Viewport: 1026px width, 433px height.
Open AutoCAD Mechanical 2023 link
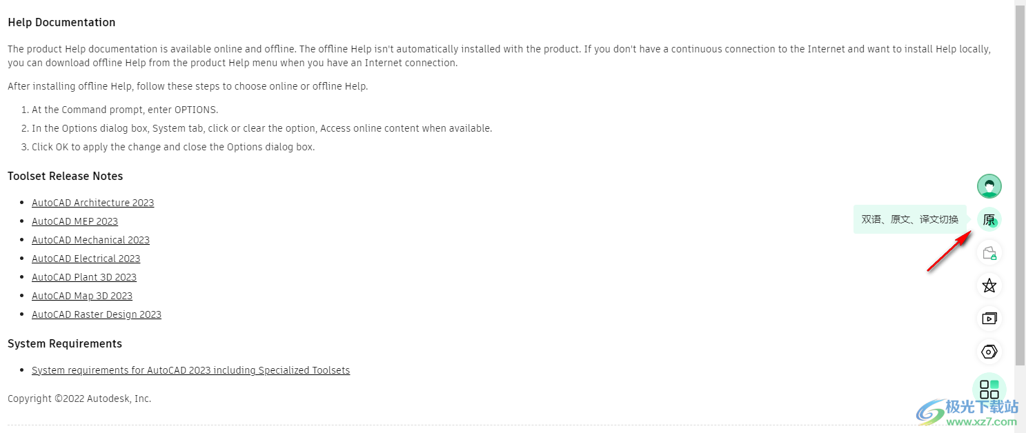coord(90,240)
